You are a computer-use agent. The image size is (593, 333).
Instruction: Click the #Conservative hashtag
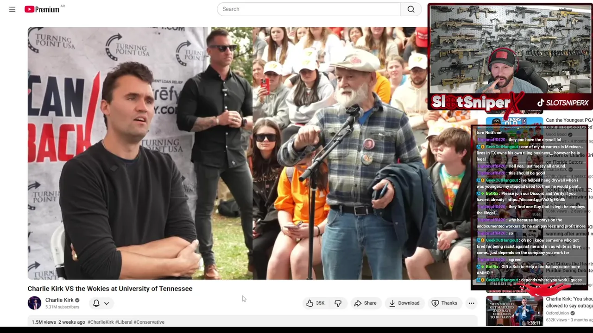click(x=149, y=322)
